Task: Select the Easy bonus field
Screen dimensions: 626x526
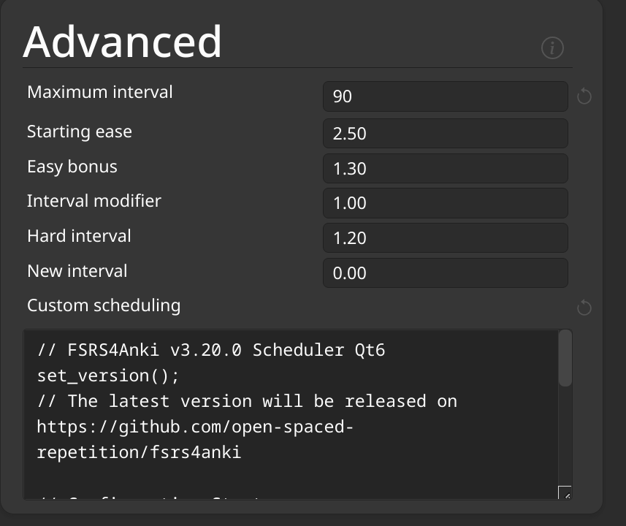Action: (445, 169)
